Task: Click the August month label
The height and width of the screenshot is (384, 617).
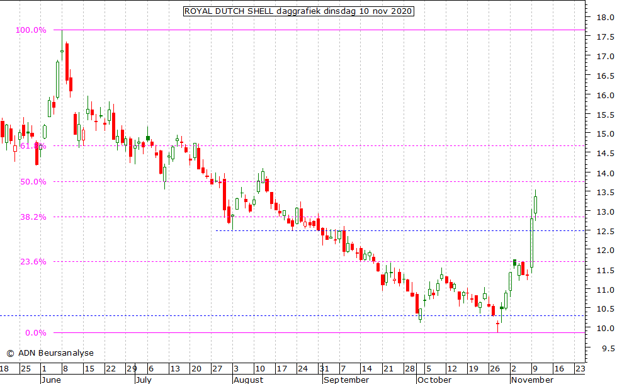Action: coord(248,380)
